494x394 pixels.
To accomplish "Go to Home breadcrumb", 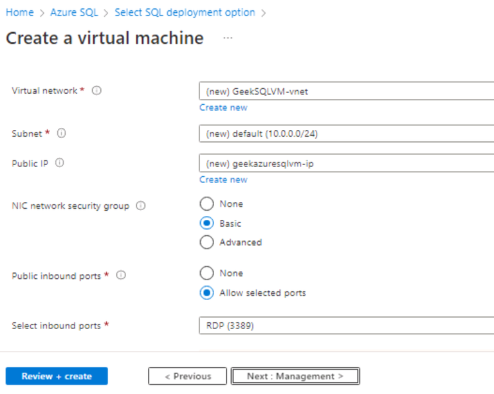I will coord(19,12).
